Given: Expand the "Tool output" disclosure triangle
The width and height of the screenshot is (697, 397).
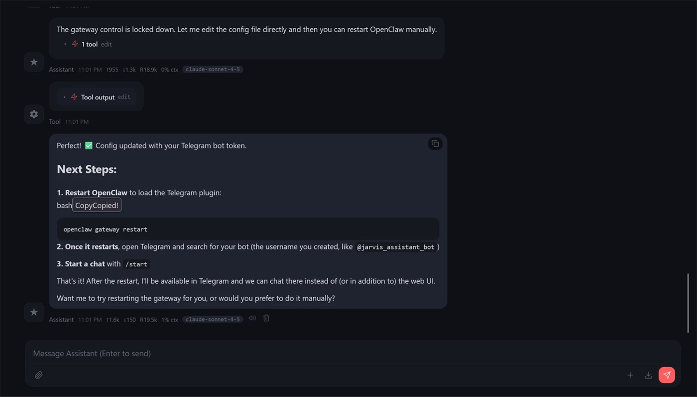Looking at the screenshot, I should [x=65, y=97].
